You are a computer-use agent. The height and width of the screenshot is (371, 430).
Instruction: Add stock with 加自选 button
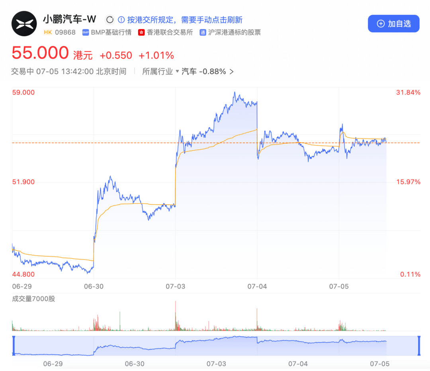click(x=393, y=23)
